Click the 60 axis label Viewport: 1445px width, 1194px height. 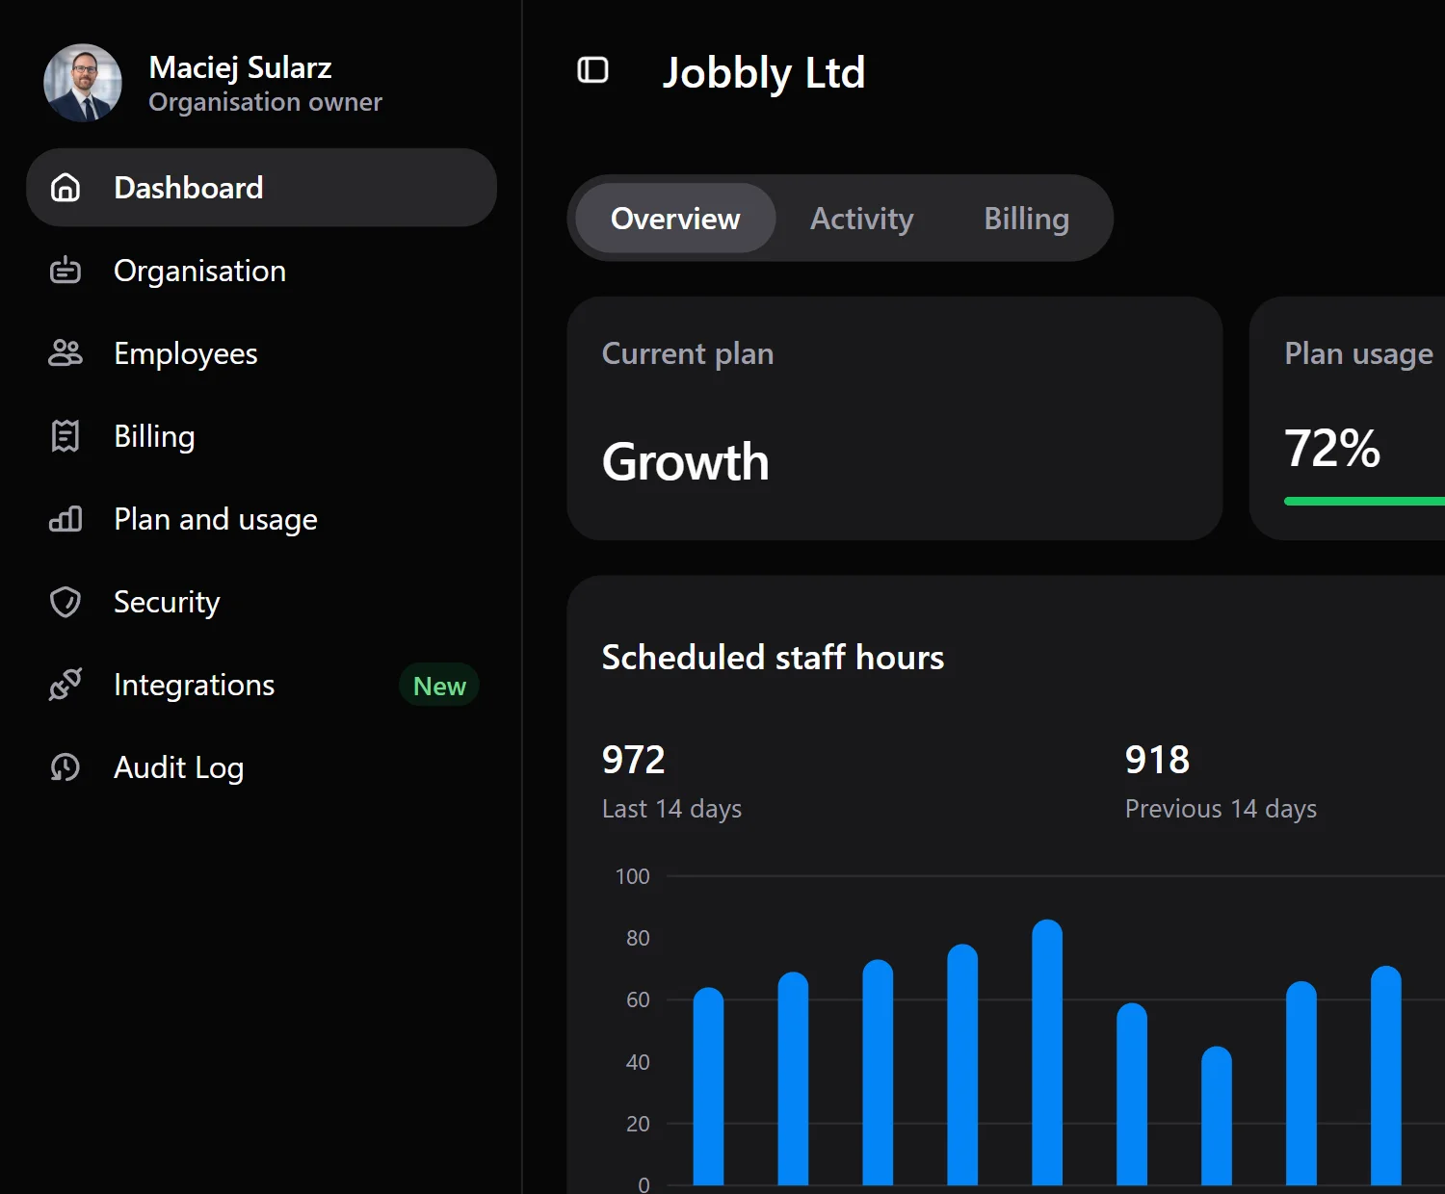[x=638, y=999]
